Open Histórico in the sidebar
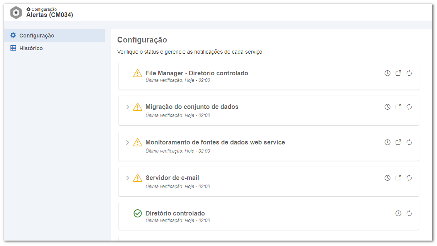 tap(55, 48)
